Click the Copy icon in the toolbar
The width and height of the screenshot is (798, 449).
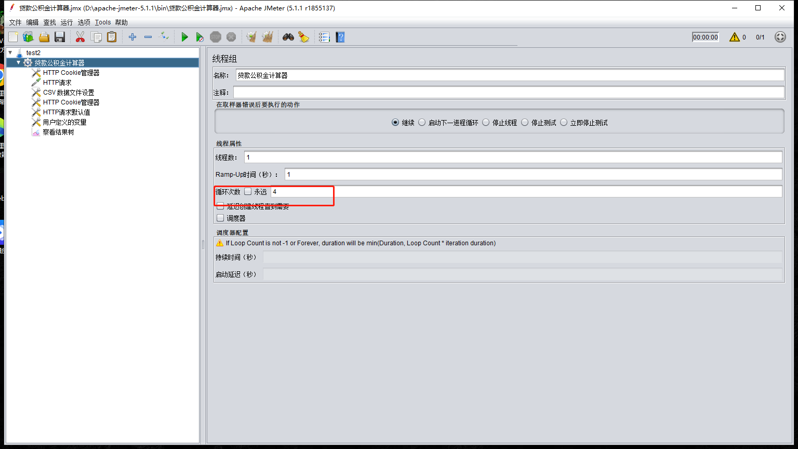96,37
